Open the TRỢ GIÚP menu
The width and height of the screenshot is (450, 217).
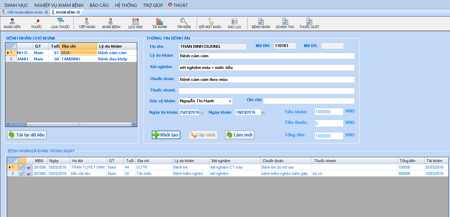(153, 5)
